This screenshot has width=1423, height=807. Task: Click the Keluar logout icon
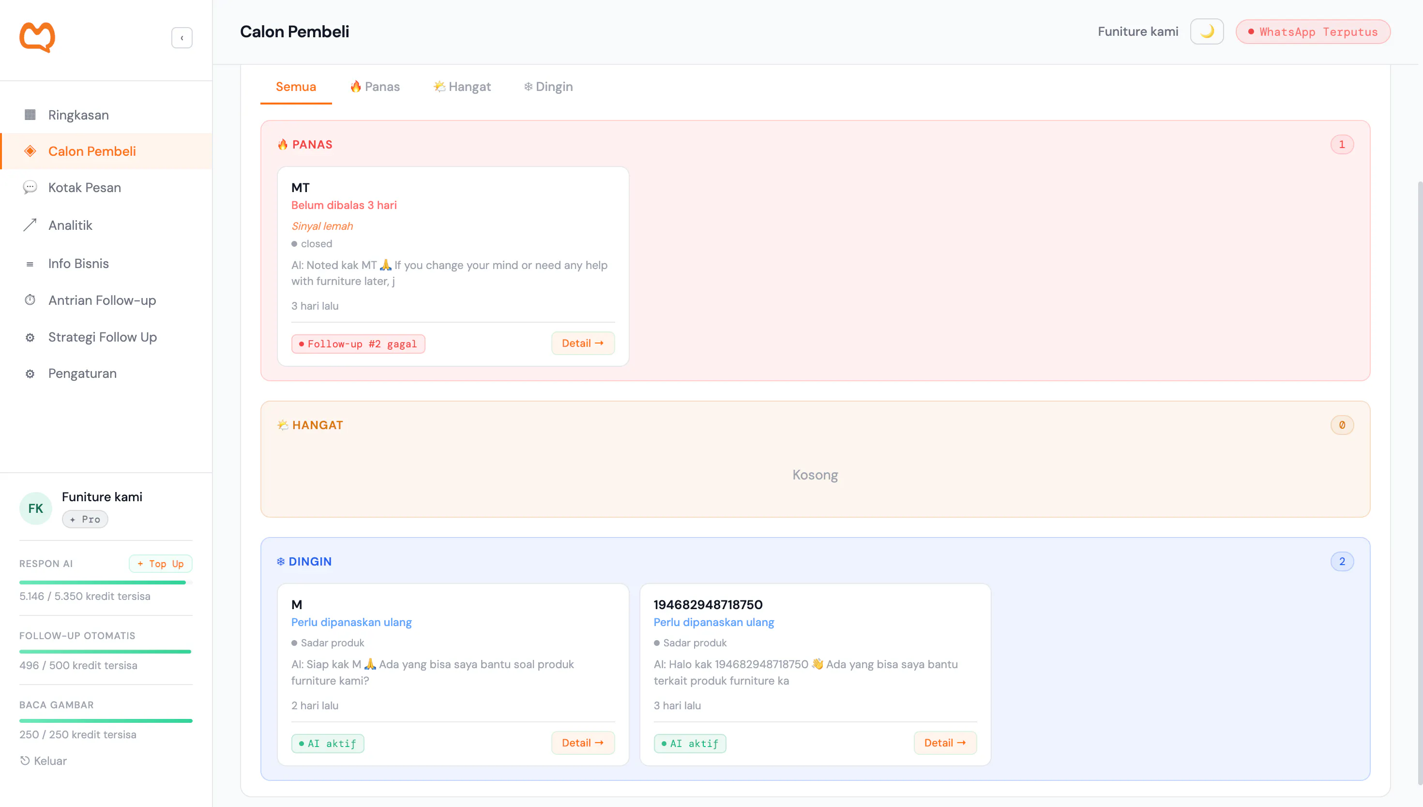(25, 761)
